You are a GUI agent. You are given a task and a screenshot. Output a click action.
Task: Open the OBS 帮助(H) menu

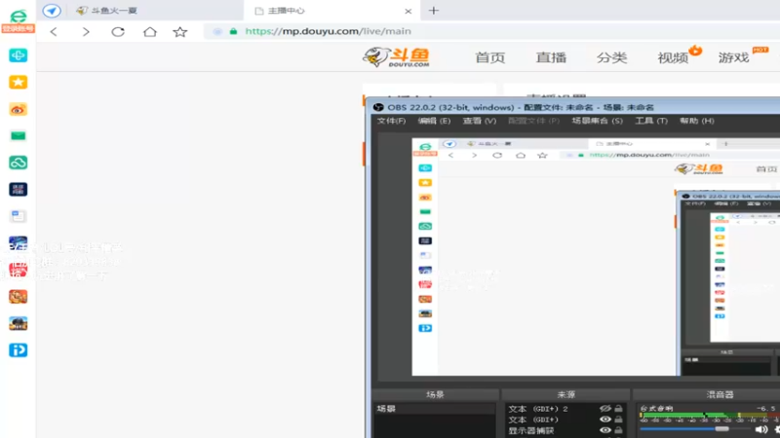(697, 121)
